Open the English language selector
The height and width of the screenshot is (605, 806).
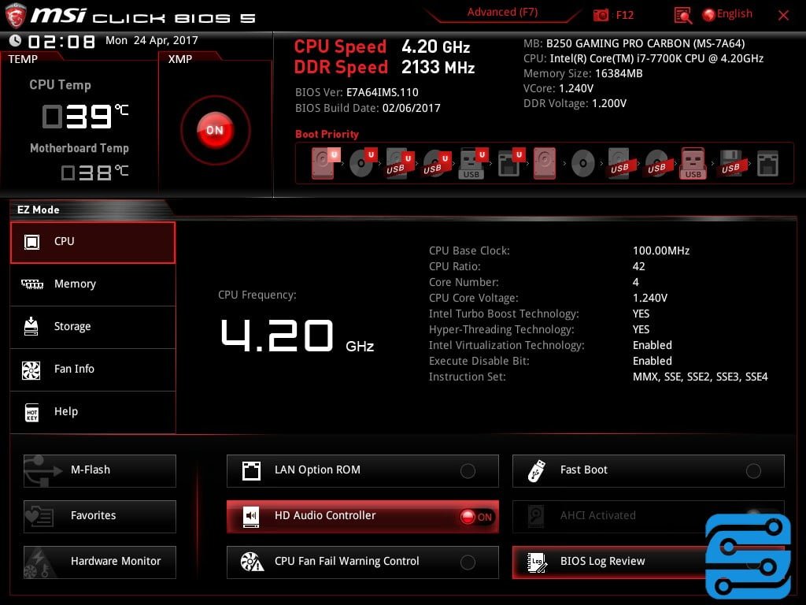click(x=727, y=13)
